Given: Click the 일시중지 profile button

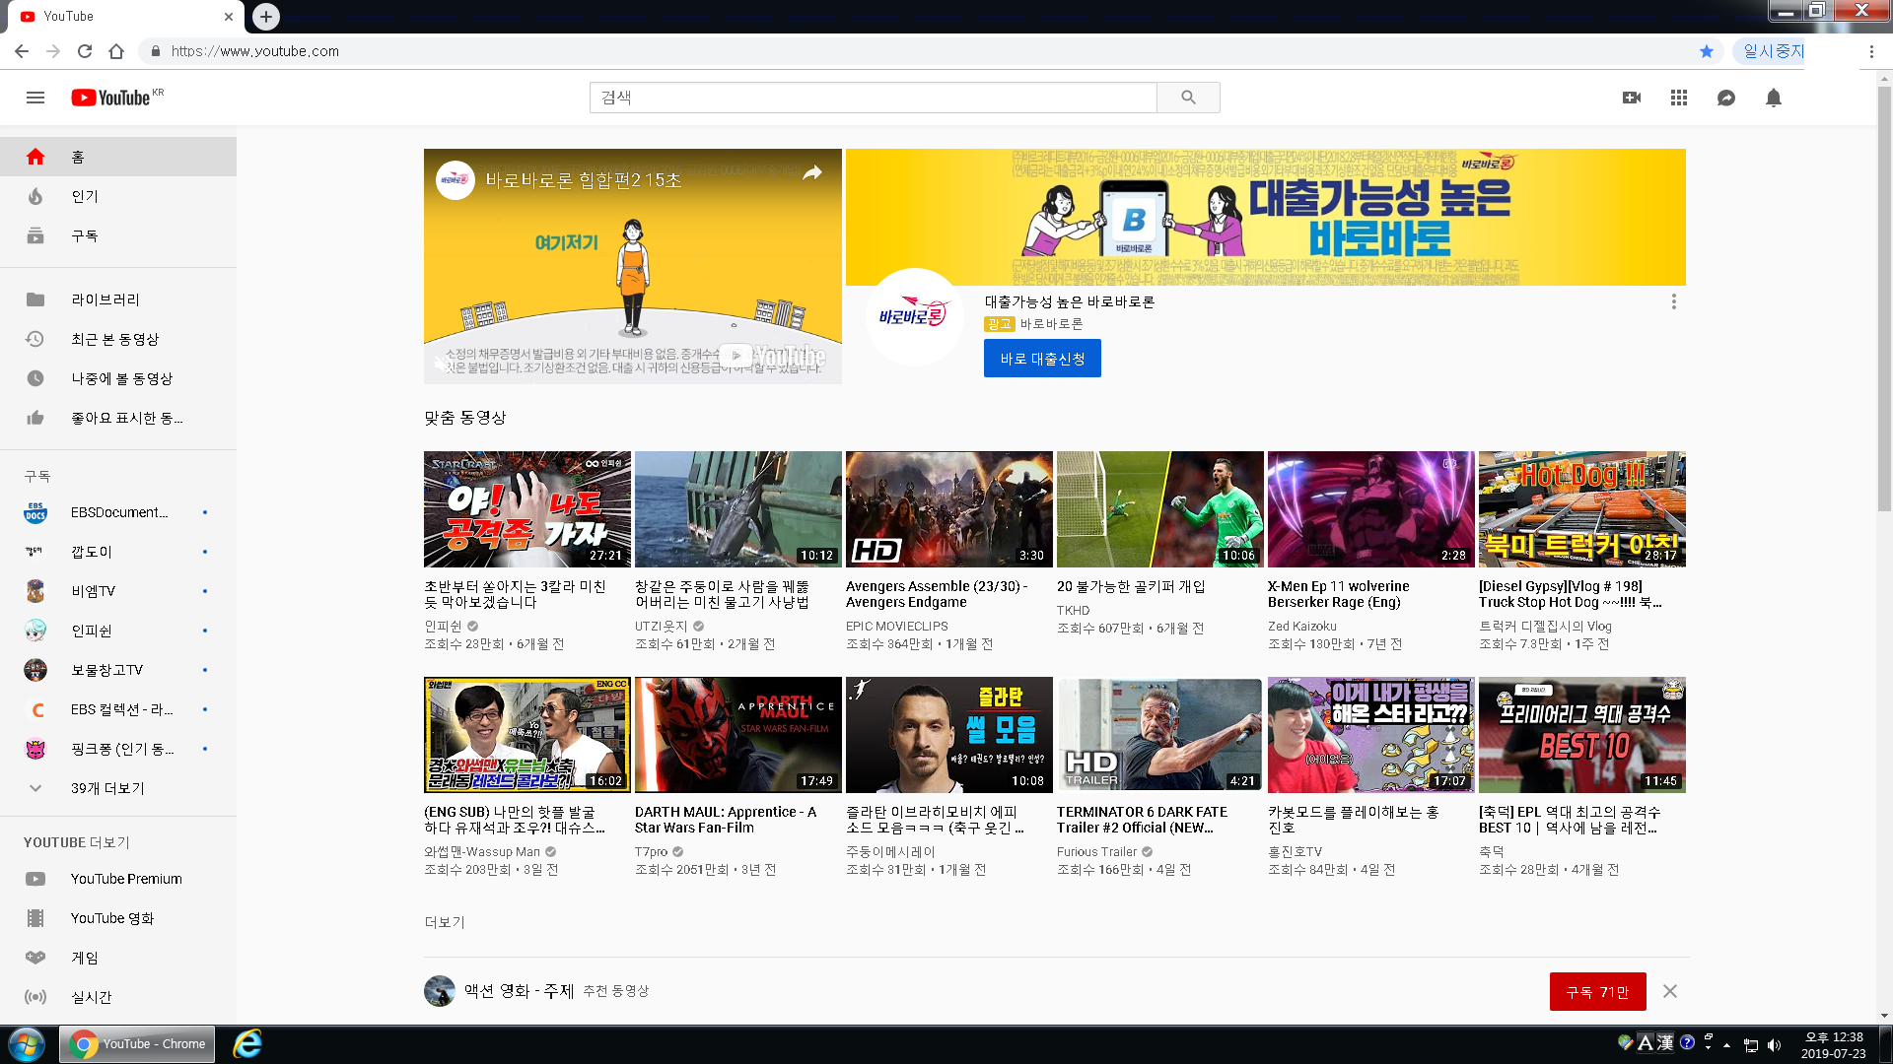Looking at the screenshot, I should point(1770,51).
